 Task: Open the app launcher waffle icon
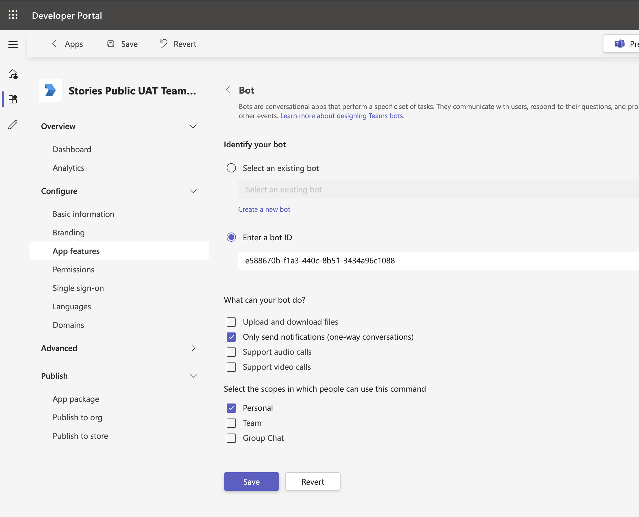point(13,15)
